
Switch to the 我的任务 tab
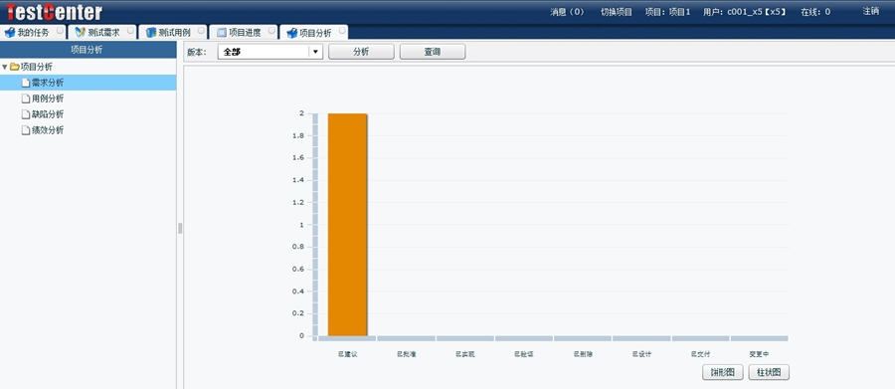[34, 32]
